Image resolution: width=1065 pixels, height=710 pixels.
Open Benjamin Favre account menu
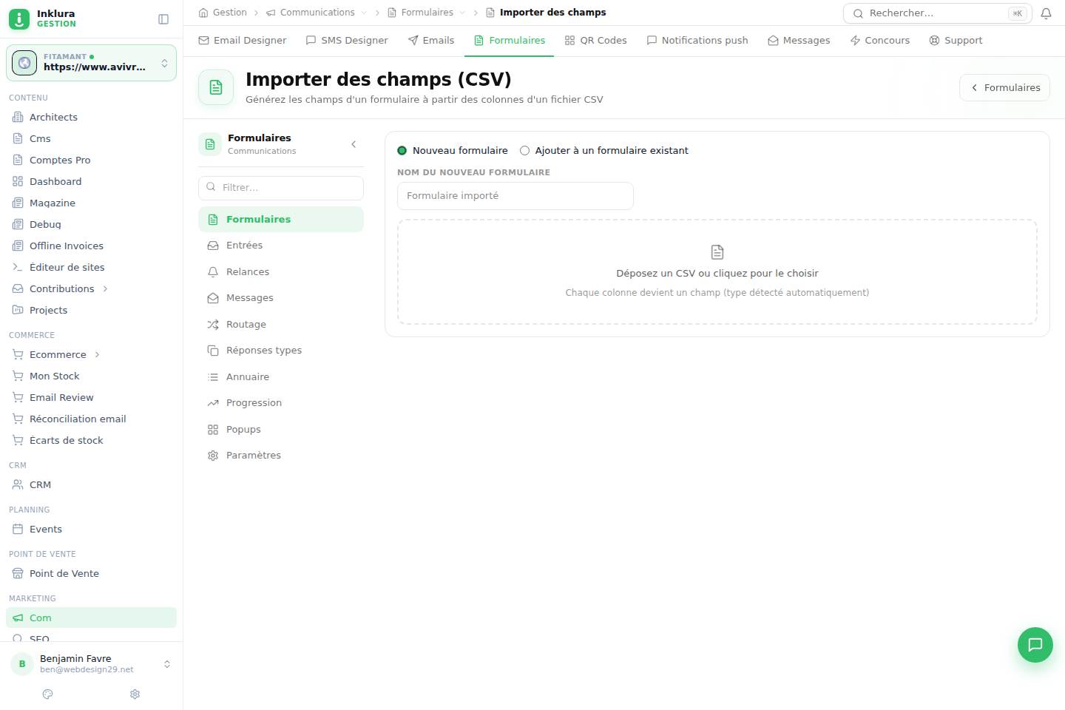pos(91,663)
